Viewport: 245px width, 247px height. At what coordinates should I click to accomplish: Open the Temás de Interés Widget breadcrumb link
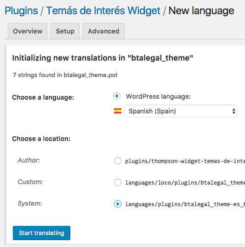(x=103, y=11)
